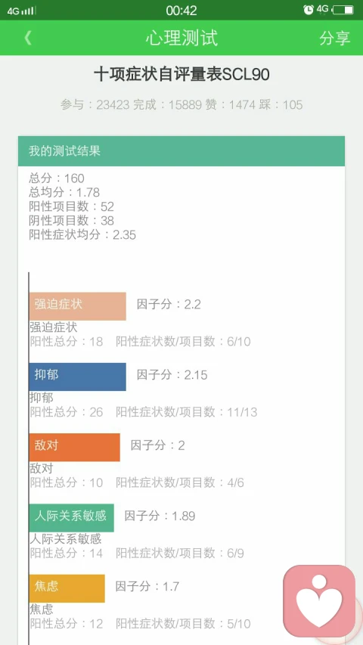Tap the 00:42 status bar clock
This screenshot has height=645, width=363.
pyautogui.click(x=181, y=11)
